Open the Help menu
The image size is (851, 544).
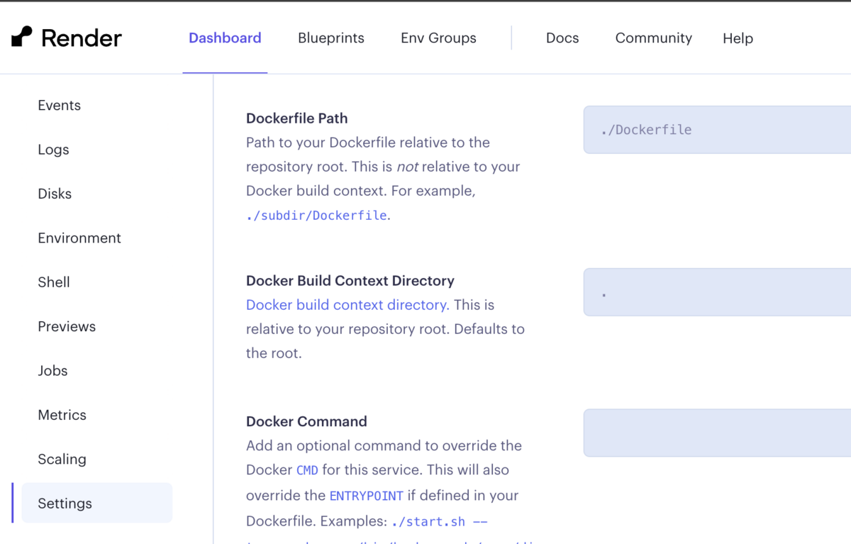tap(738, 38)
